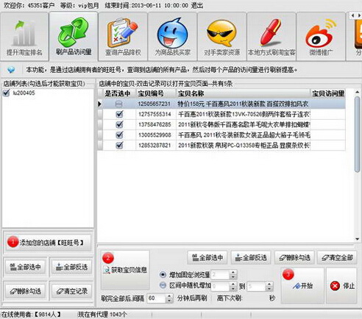Select the 增加固定浏览量 radio button
The image size is (362, 319).
tap(163, 275)
